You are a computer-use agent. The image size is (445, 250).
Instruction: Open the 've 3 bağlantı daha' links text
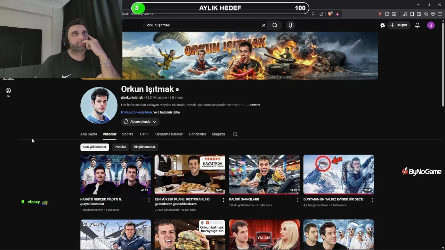(x=167, y=112)
